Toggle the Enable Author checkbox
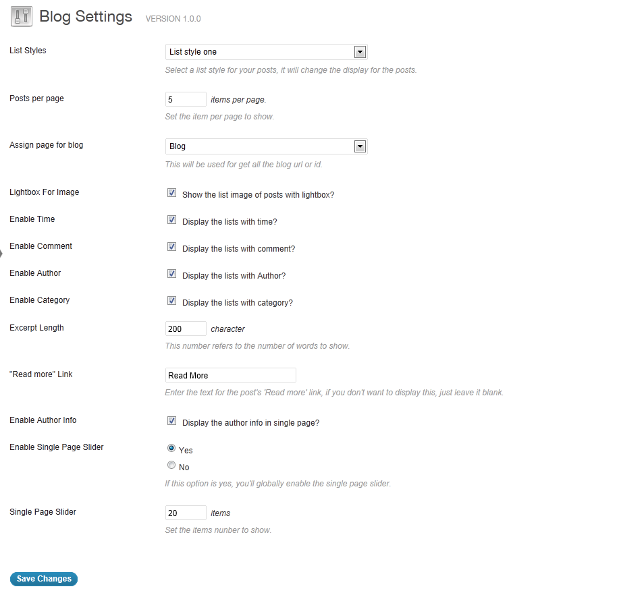This screenshot has height=595, width=621. click(x=171, y=273)
